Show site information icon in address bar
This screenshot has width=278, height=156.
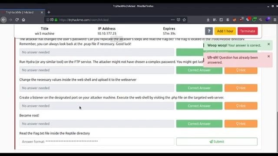tap(48, 20)
